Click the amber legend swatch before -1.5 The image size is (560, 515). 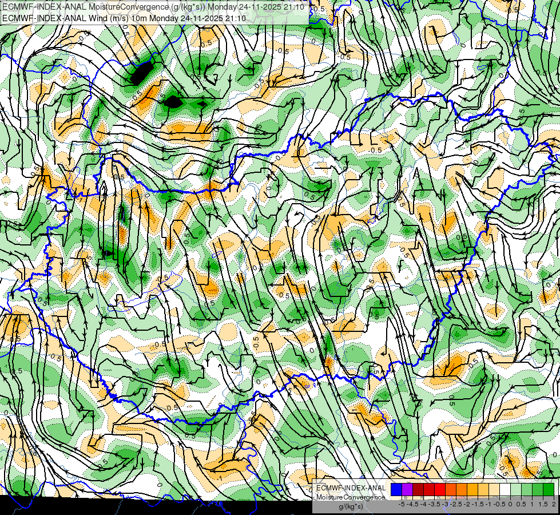point(472,490)
